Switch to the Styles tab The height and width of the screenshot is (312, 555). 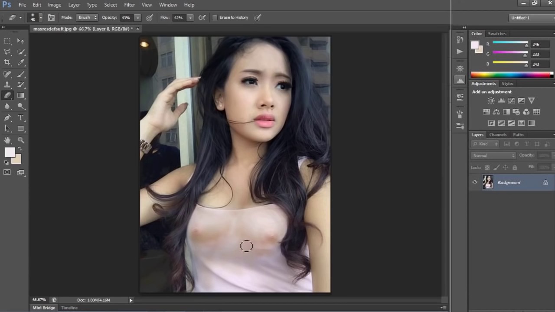click(x=507, y=84)
